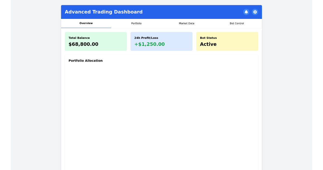323x170 pixels.
Task: Click the Total Balance card
Action: pyautogui.click(x=96, y=41)
